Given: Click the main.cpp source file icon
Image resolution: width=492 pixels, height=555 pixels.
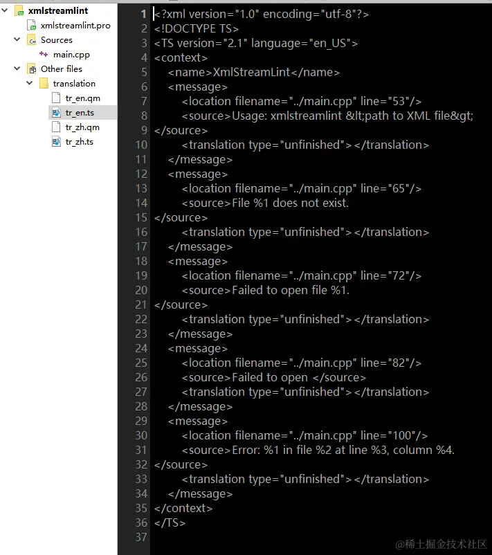Looking at the screenshot, I should (44, 54).
